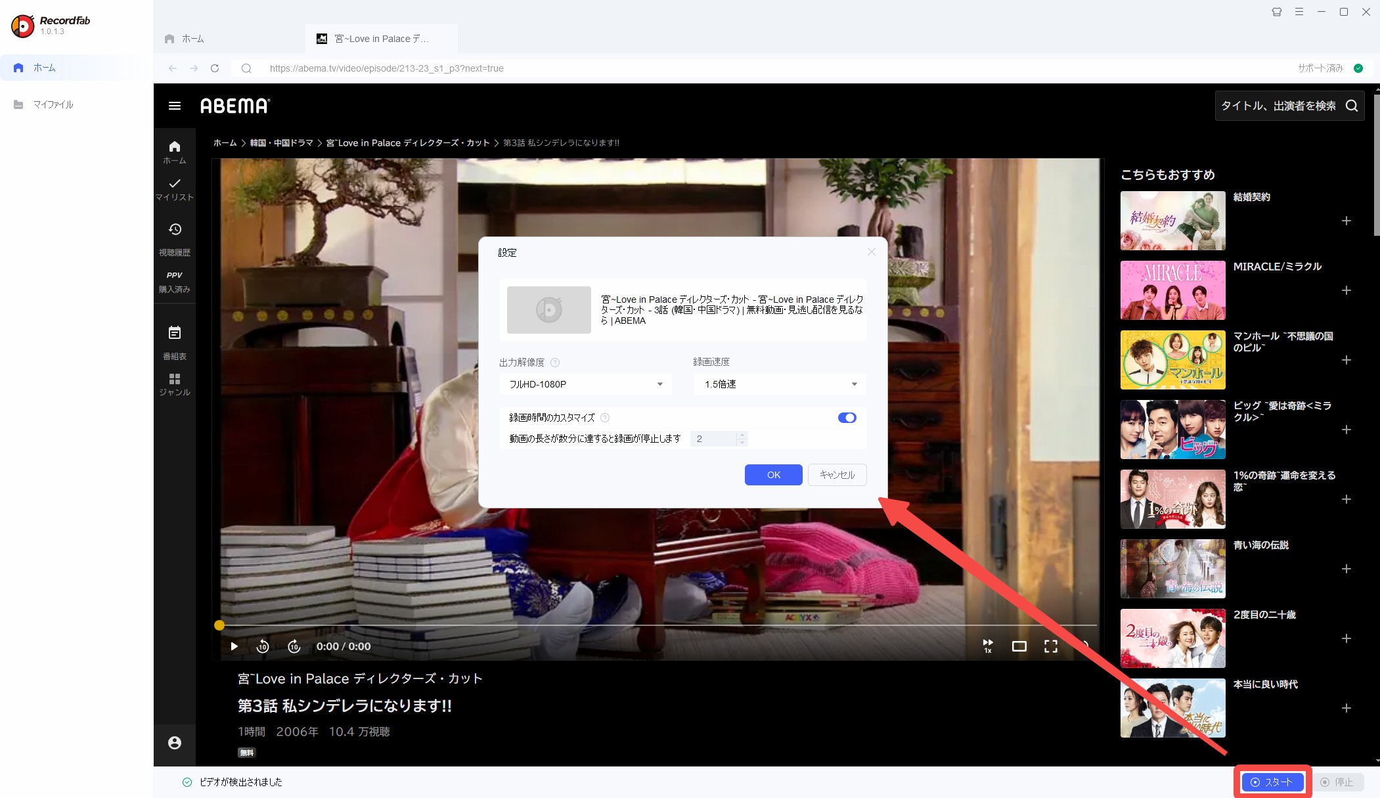Switch to the ホーム browser tab
1380x798 pixels.
pyautogui.click(x=230, y=39)
